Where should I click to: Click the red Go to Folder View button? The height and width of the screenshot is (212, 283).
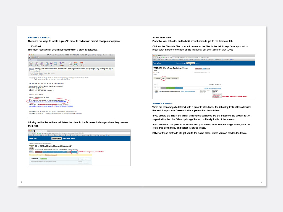39,152
